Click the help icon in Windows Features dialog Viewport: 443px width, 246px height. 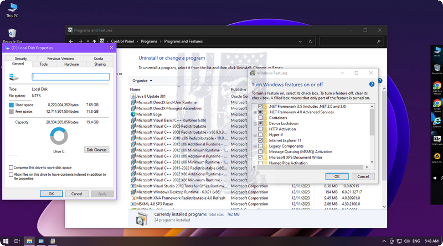pos(372,85)
